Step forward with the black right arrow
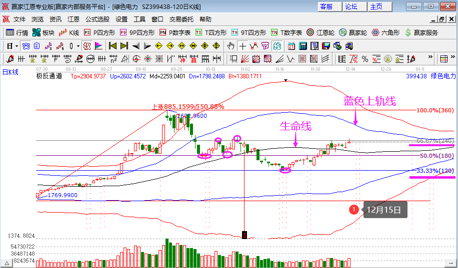The image size is (458, 268). (147, 46)
